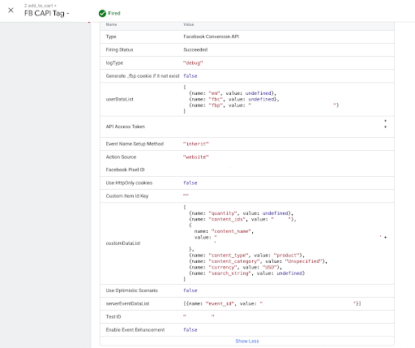The width and height of the screenshot is (415, 348).
Task: Select the 'Type' row label
Action: point(111,37)
